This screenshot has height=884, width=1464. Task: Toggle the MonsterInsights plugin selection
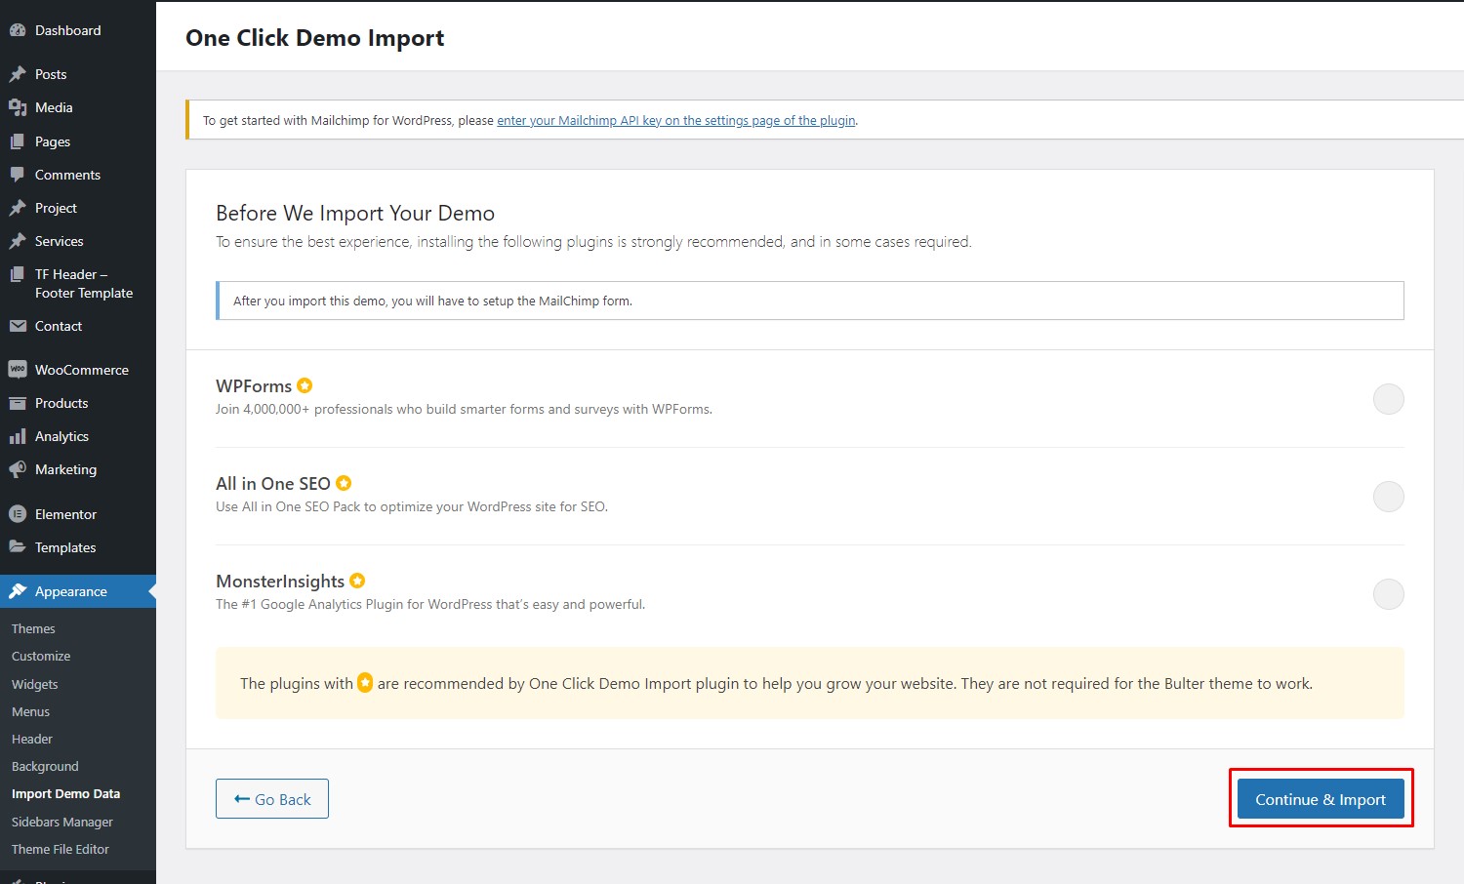1388,594
